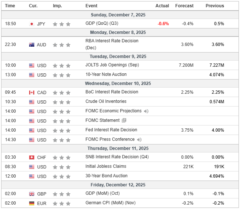Click the Australia flag icon beside AUD
The width and height of the screenshot is (240, 209).
[32, 45]
